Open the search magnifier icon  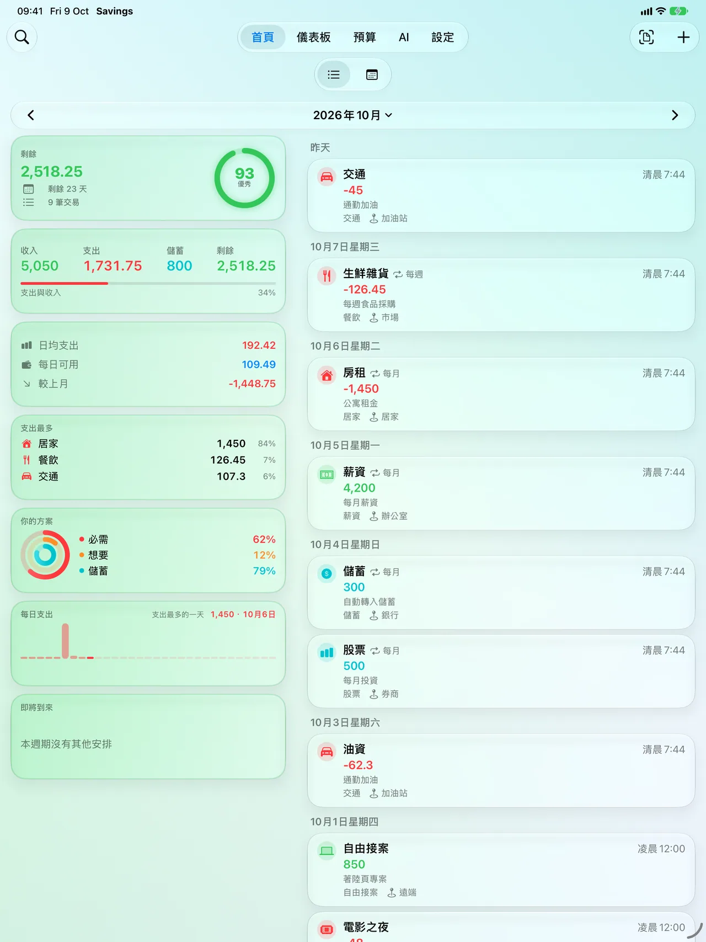click(22, 37)
